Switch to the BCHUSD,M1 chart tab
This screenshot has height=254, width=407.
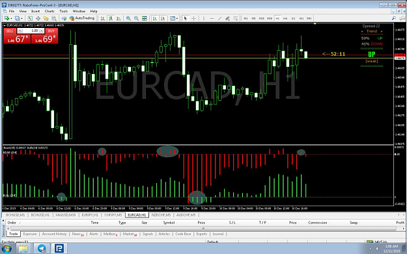[x=16, y=215]
